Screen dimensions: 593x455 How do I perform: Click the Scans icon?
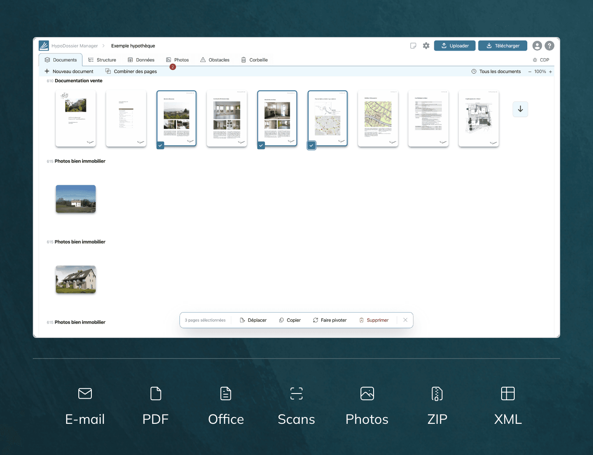[x=296, y=393]
